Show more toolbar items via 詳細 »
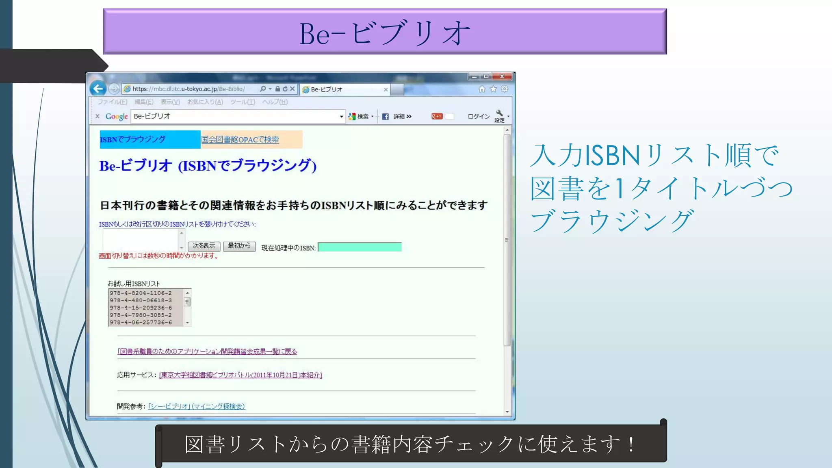The image size is (832, 468). pos(402,117)
